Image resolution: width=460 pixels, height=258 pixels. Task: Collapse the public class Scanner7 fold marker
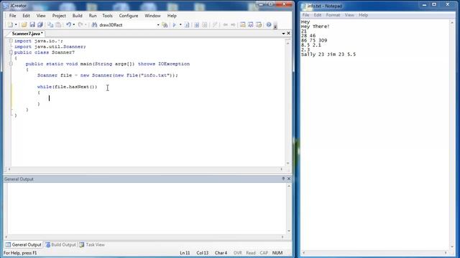[x=11, y=52]
